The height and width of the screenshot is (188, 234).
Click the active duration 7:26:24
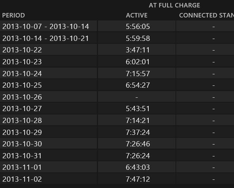point(138,156)
